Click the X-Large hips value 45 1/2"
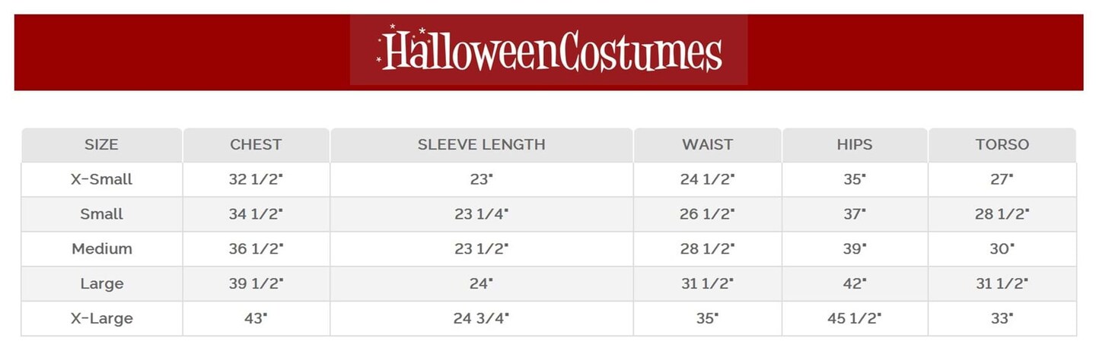Image resolution: width=1096 pixels, height=357 pixels. [854, 318]
